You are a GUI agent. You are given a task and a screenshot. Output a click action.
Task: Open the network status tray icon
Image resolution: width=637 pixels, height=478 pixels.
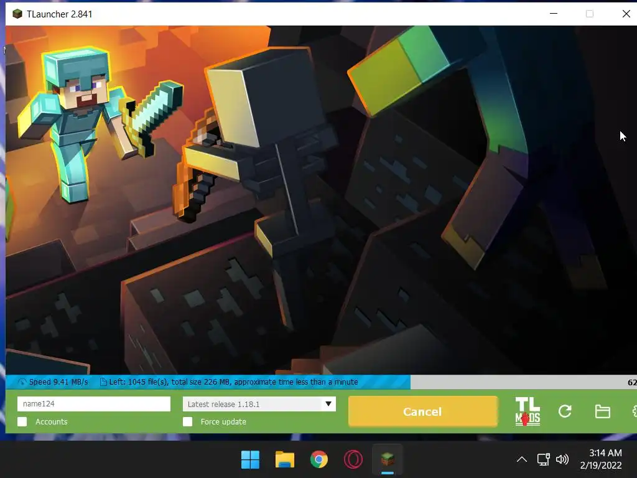tap(543, 460)
